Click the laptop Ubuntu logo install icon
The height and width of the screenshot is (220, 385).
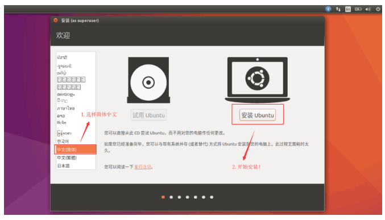click(257, 80)
